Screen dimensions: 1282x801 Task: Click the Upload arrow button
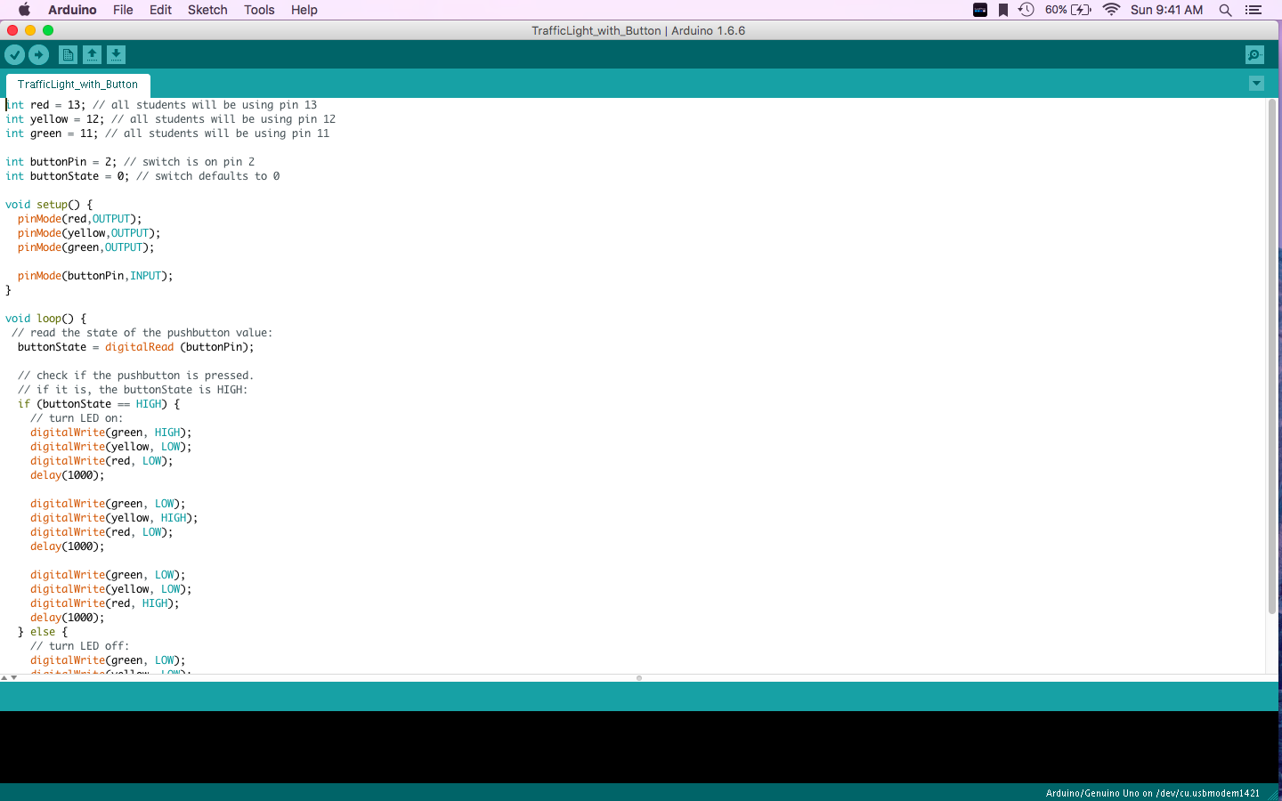pyautogui.click(x=38, y=55)
